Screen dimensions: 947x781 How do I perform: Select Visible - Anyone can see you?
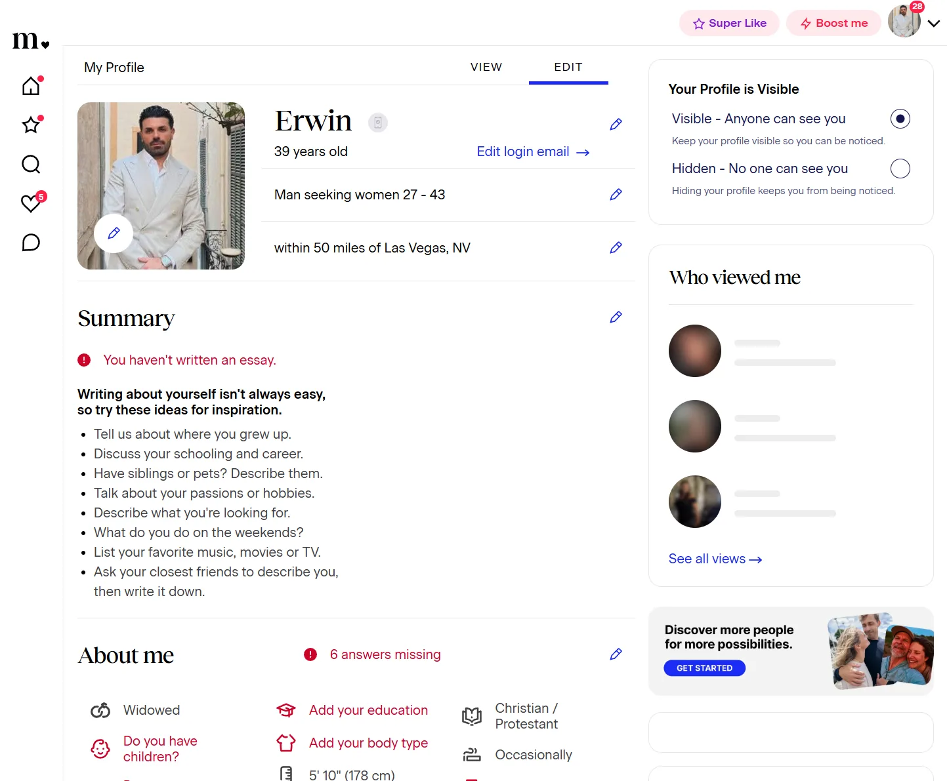click(x=900, y=119)
